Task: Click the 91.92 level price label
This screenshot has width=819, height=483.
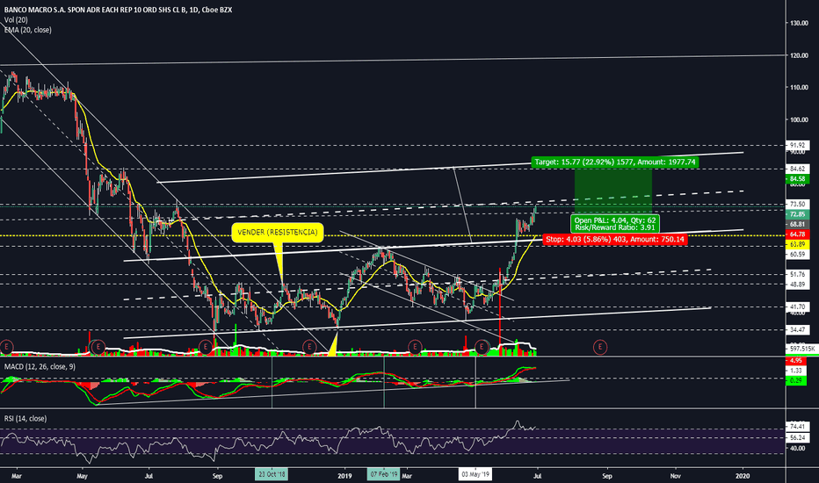Action: (797, 145)
